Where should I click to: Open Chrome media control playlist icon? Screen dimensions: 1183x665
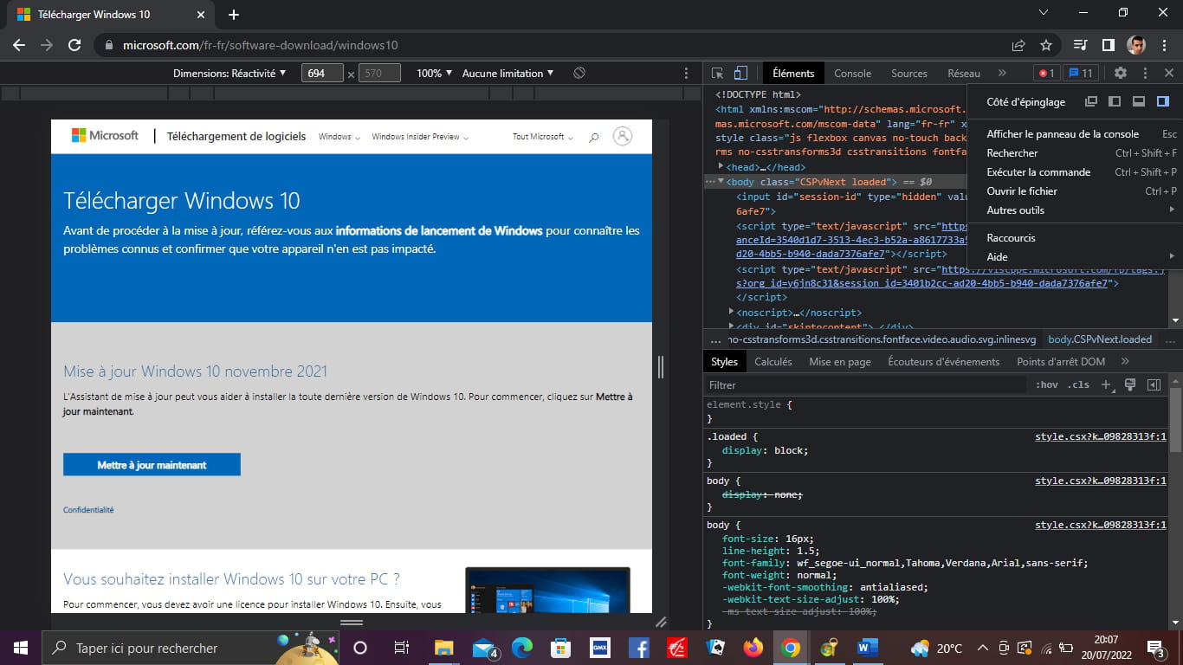(x=1080, y=45)
